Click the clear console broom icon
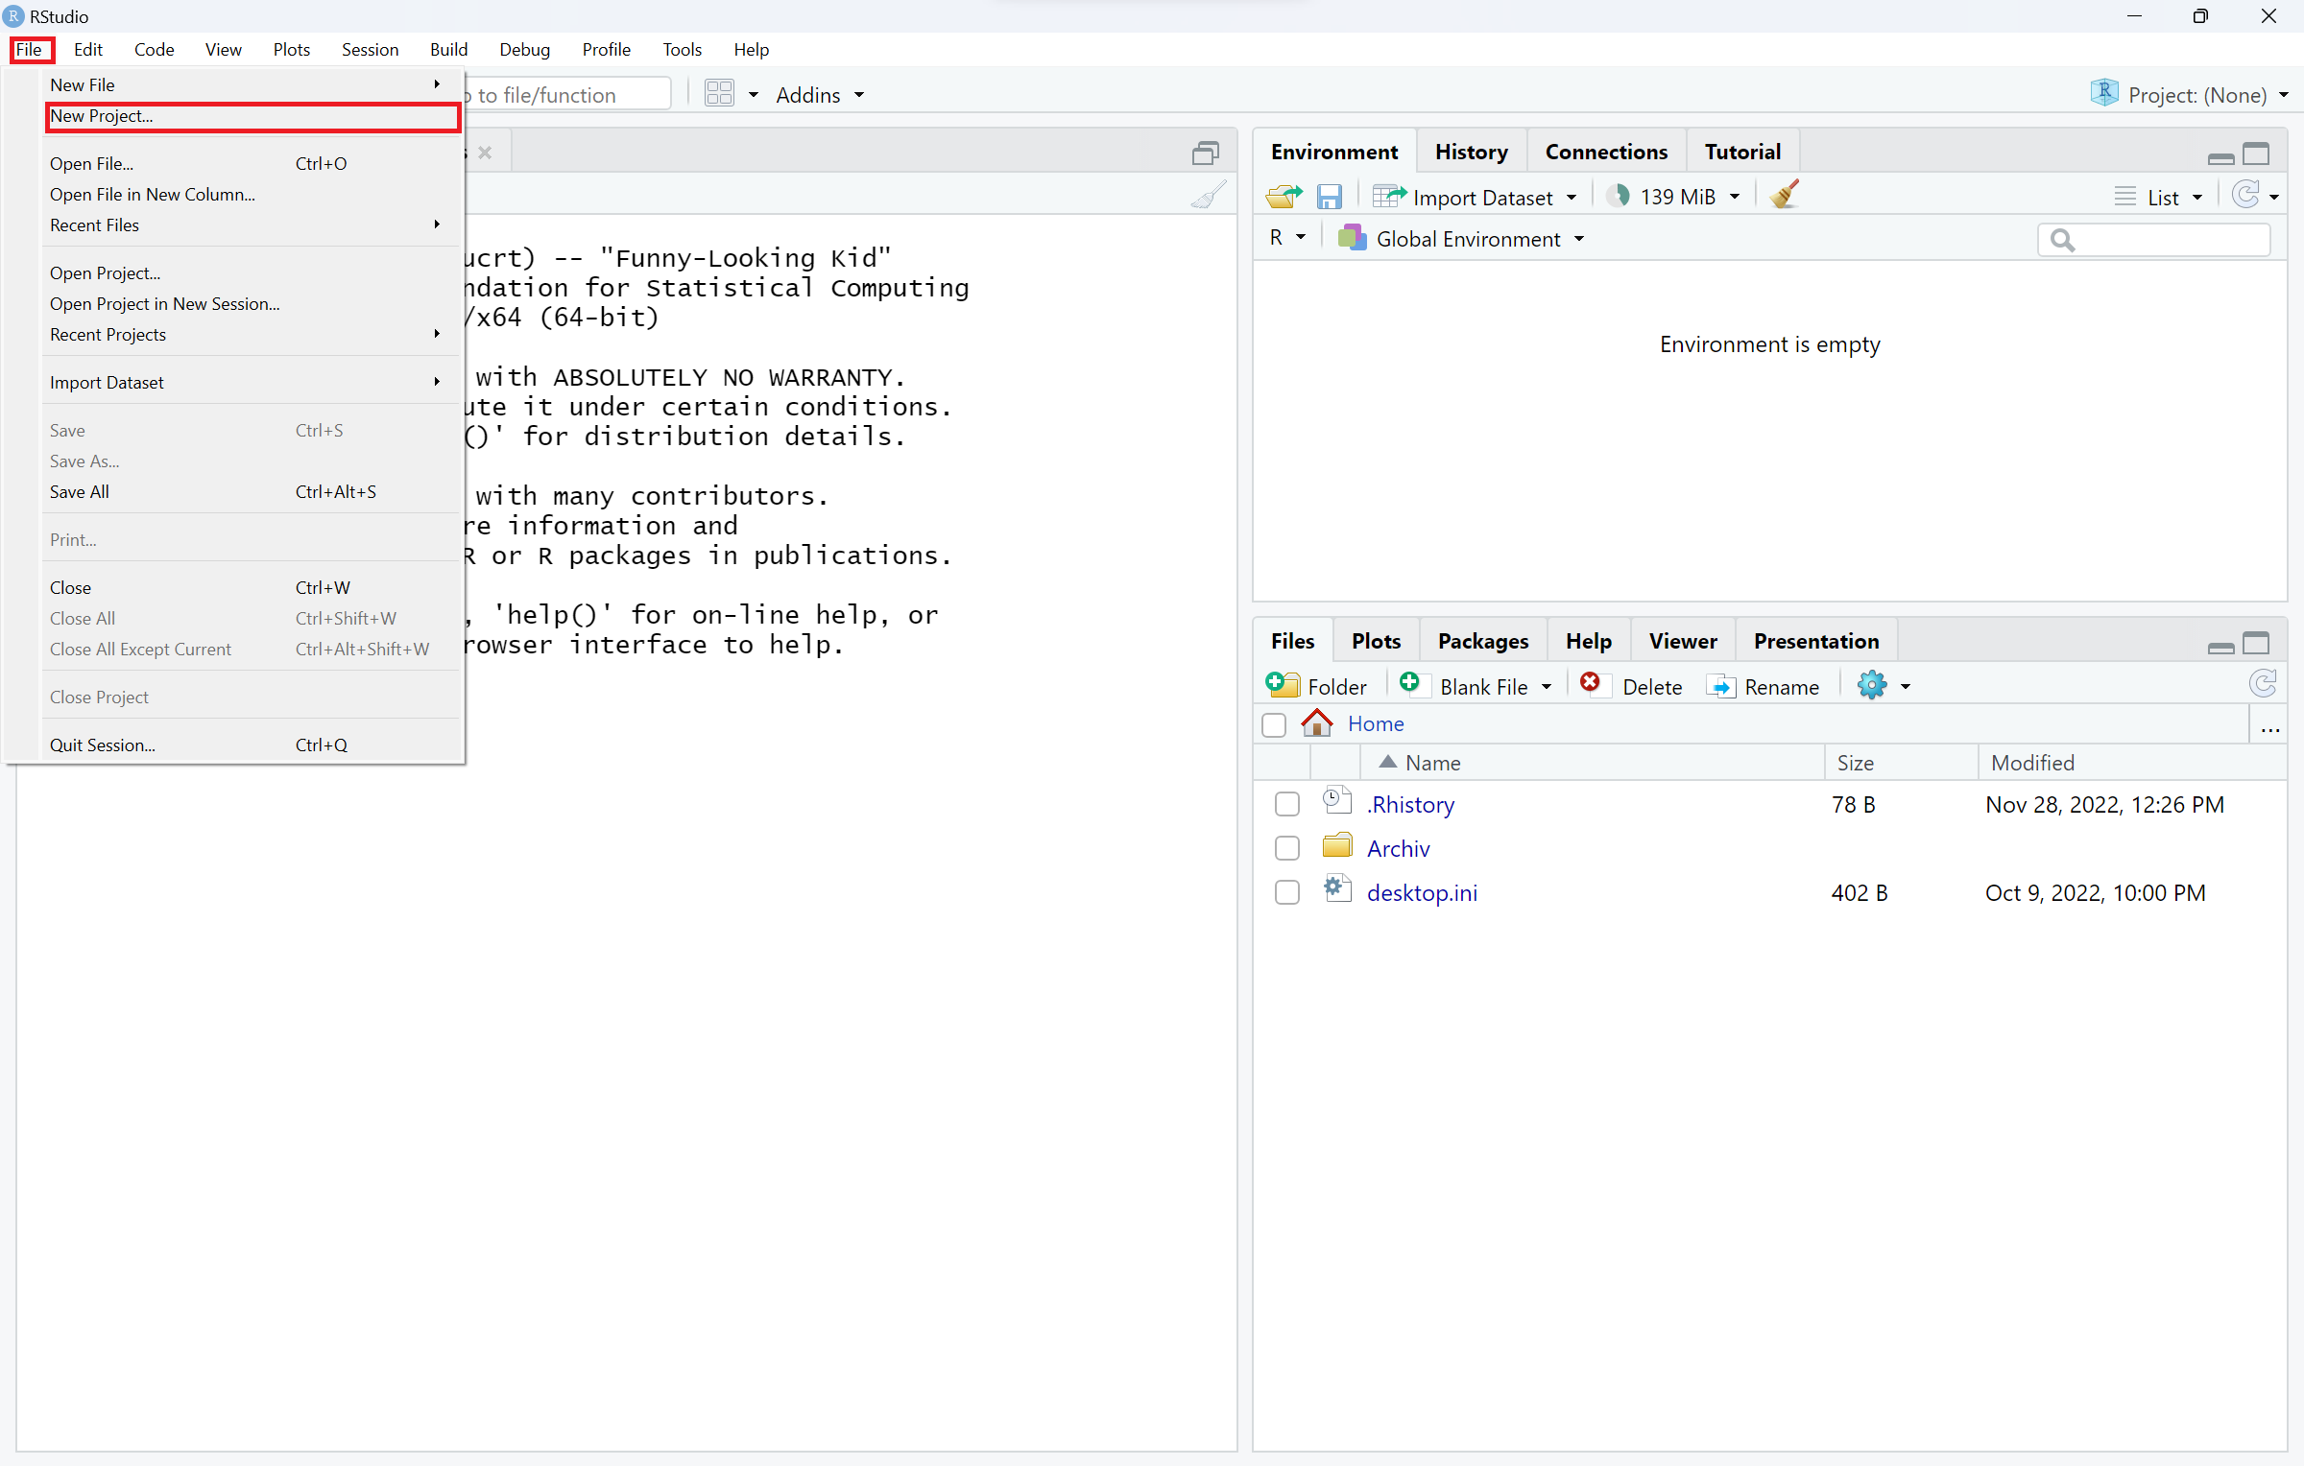 click(x=1208, y=195)
